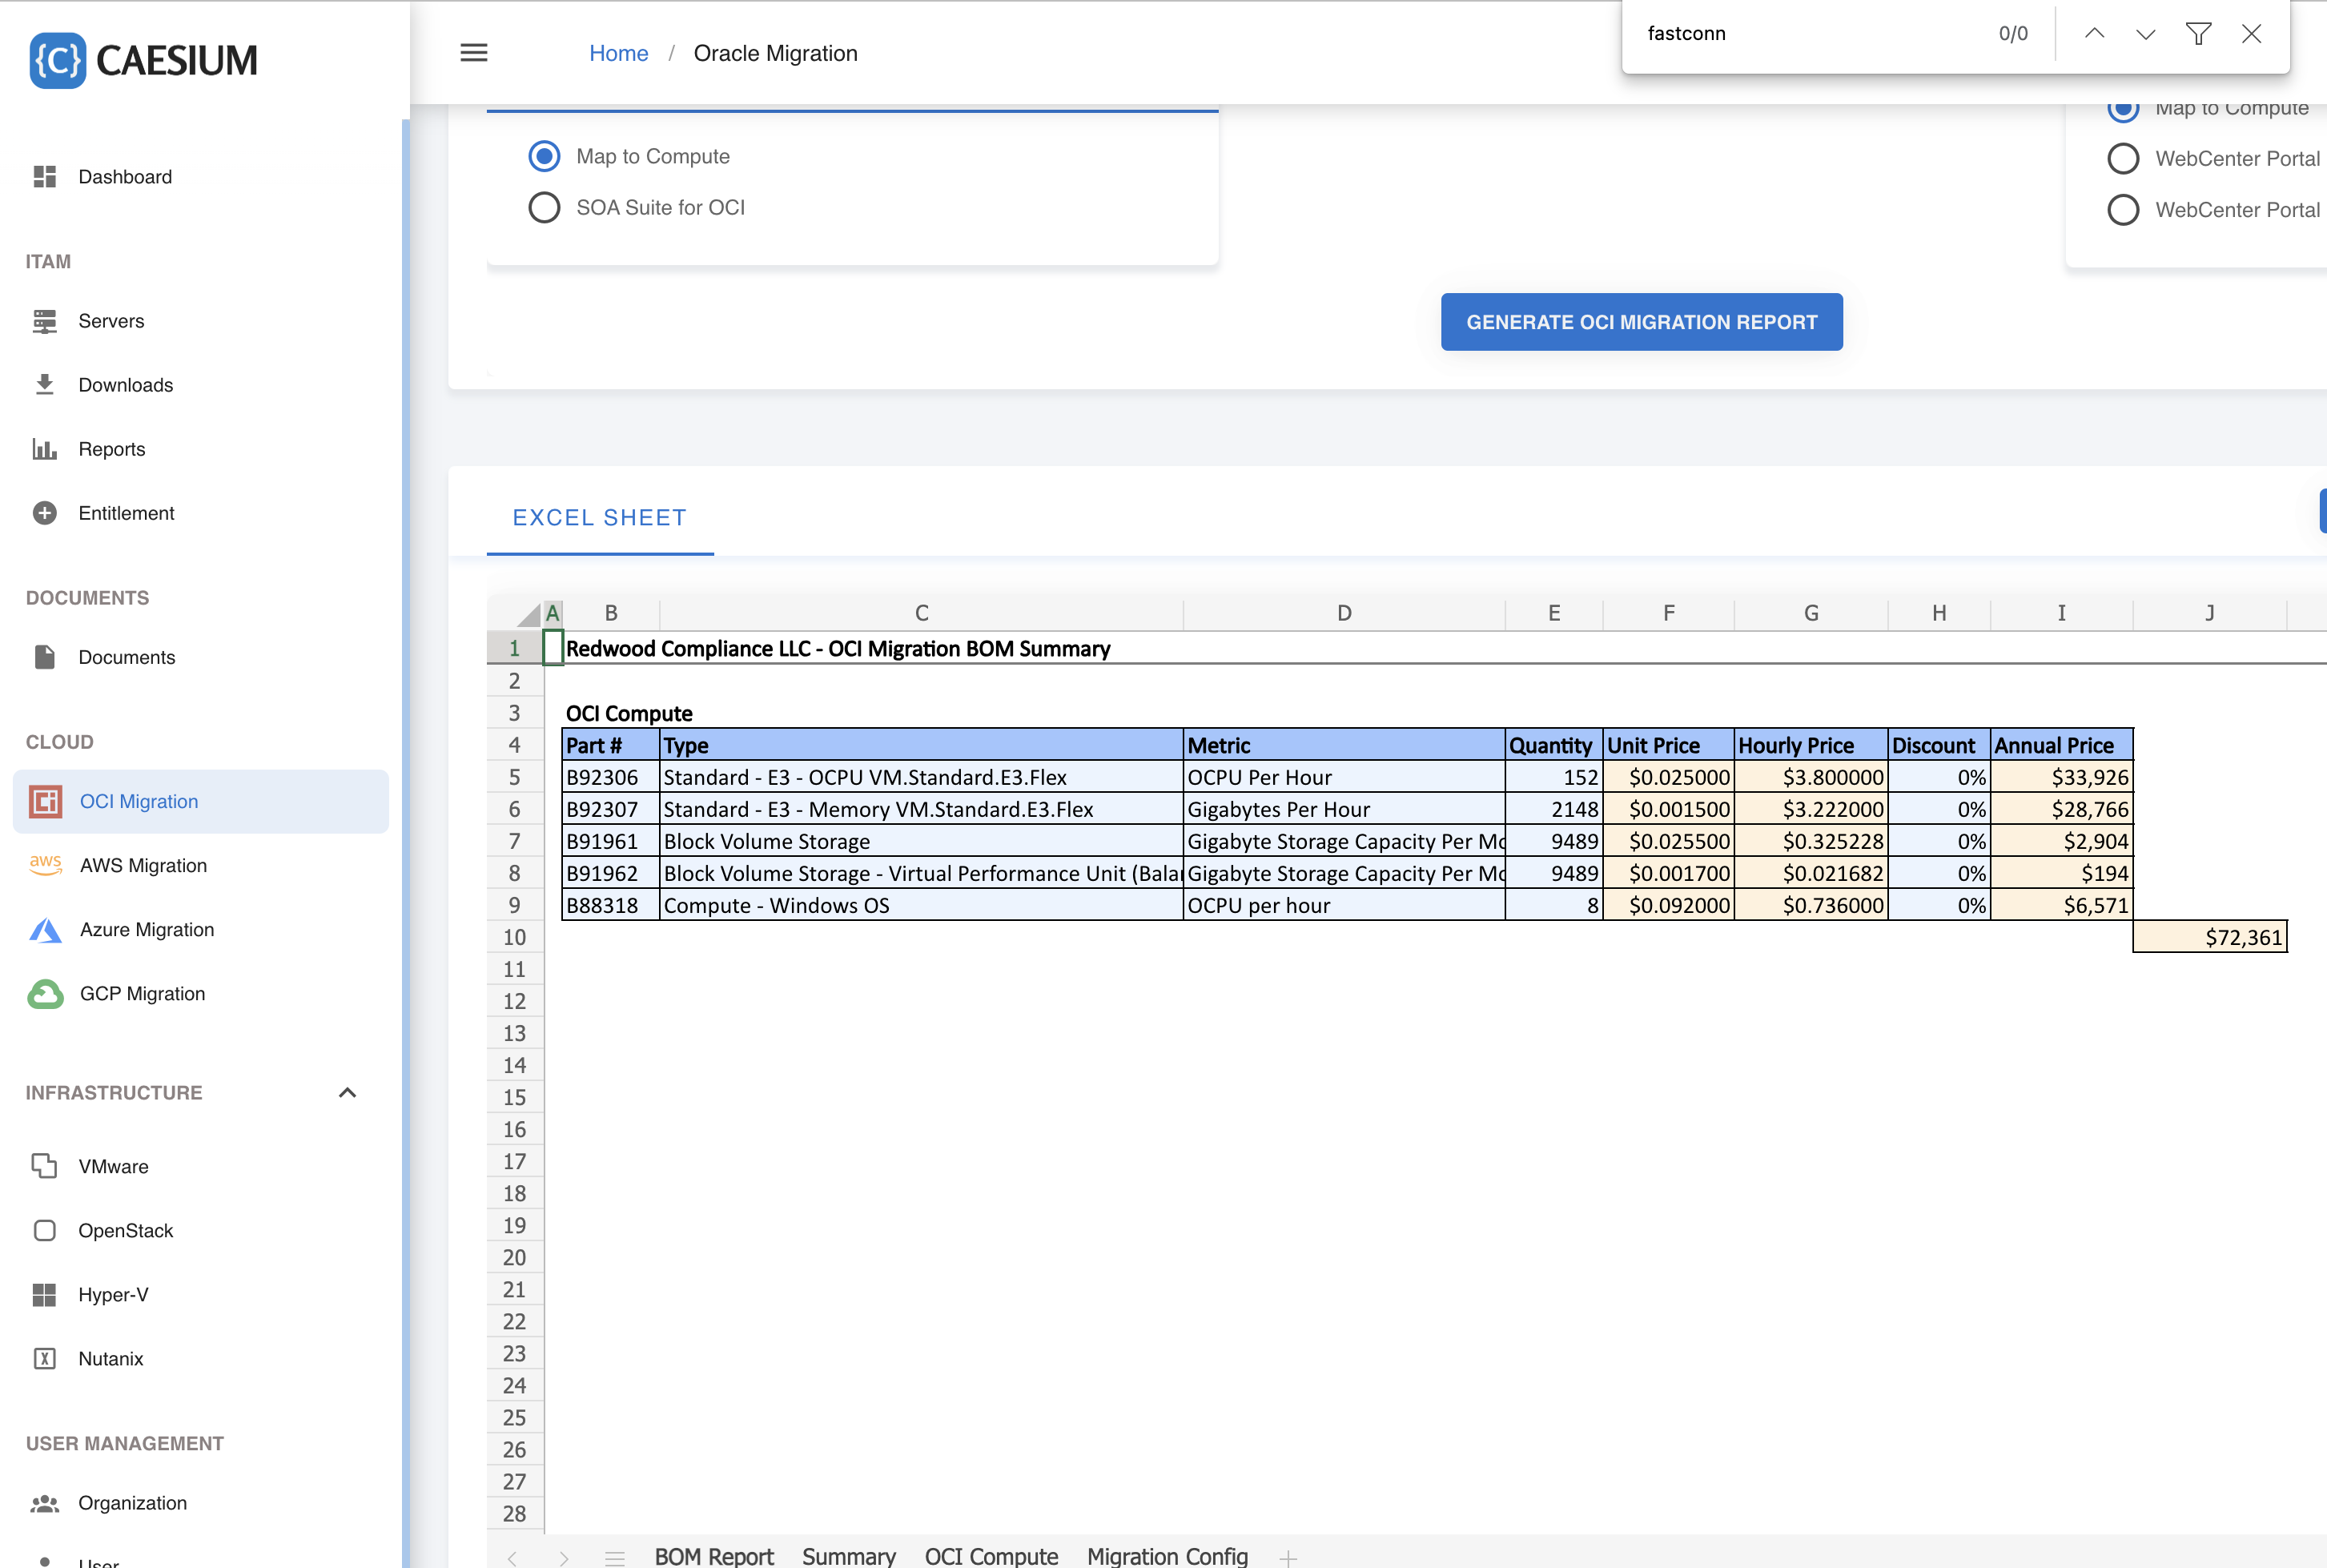The height and width of the screenshot is (1568, 2327).
Task: Go to previous find match arrow
Action: [2094, 33]
